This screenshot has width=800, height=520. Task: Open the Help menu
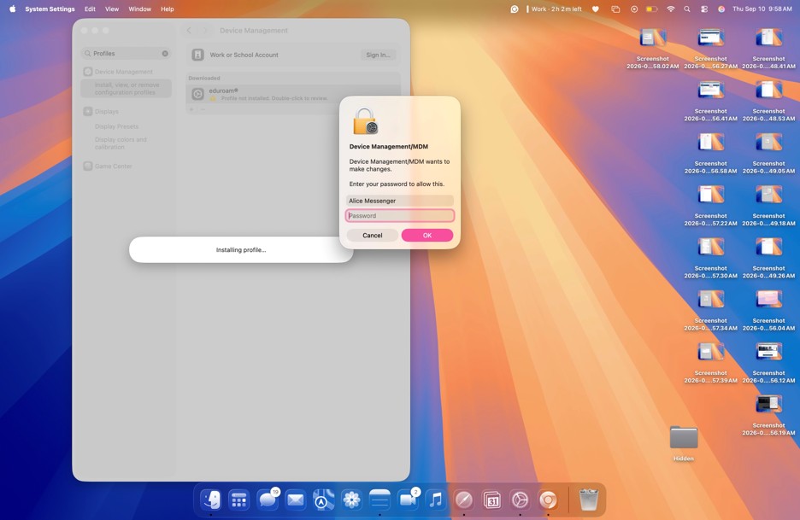point(168,9)
